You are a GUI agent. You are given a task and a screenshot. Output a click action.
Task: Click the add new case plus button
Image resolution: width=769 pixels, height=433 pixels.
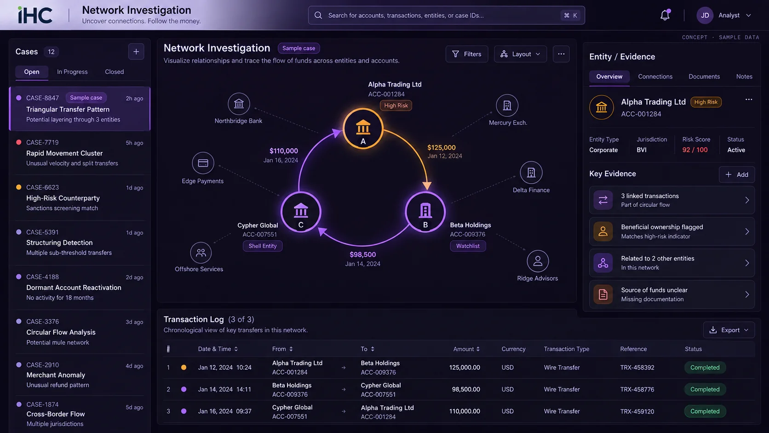(136, 52)
